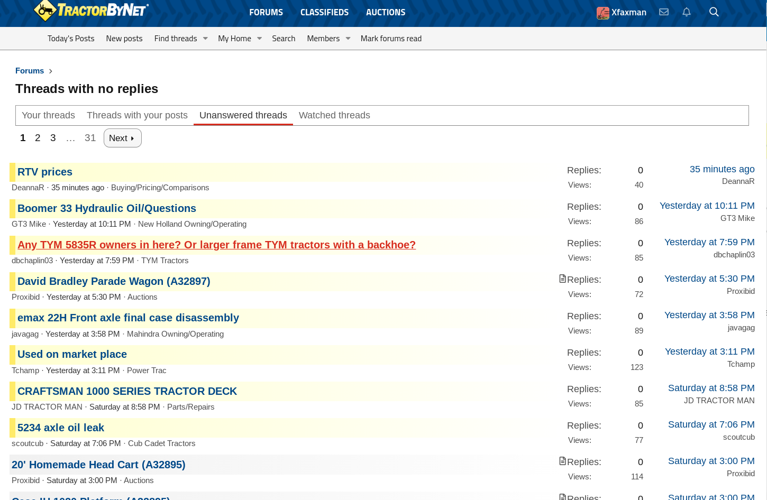Click the Forums breadcrumb link

tap(30, 71)
